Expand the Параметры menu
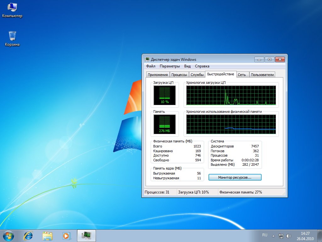 click(169, 66)
